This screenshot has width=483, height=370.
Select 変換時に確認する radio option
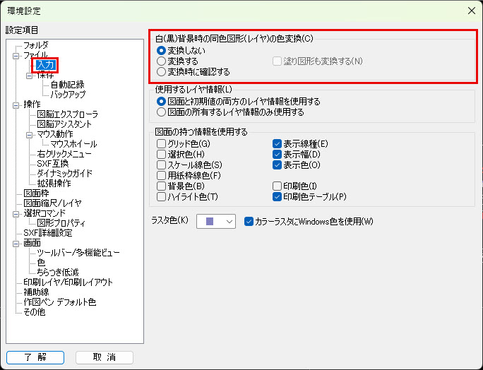click(161, 72)
